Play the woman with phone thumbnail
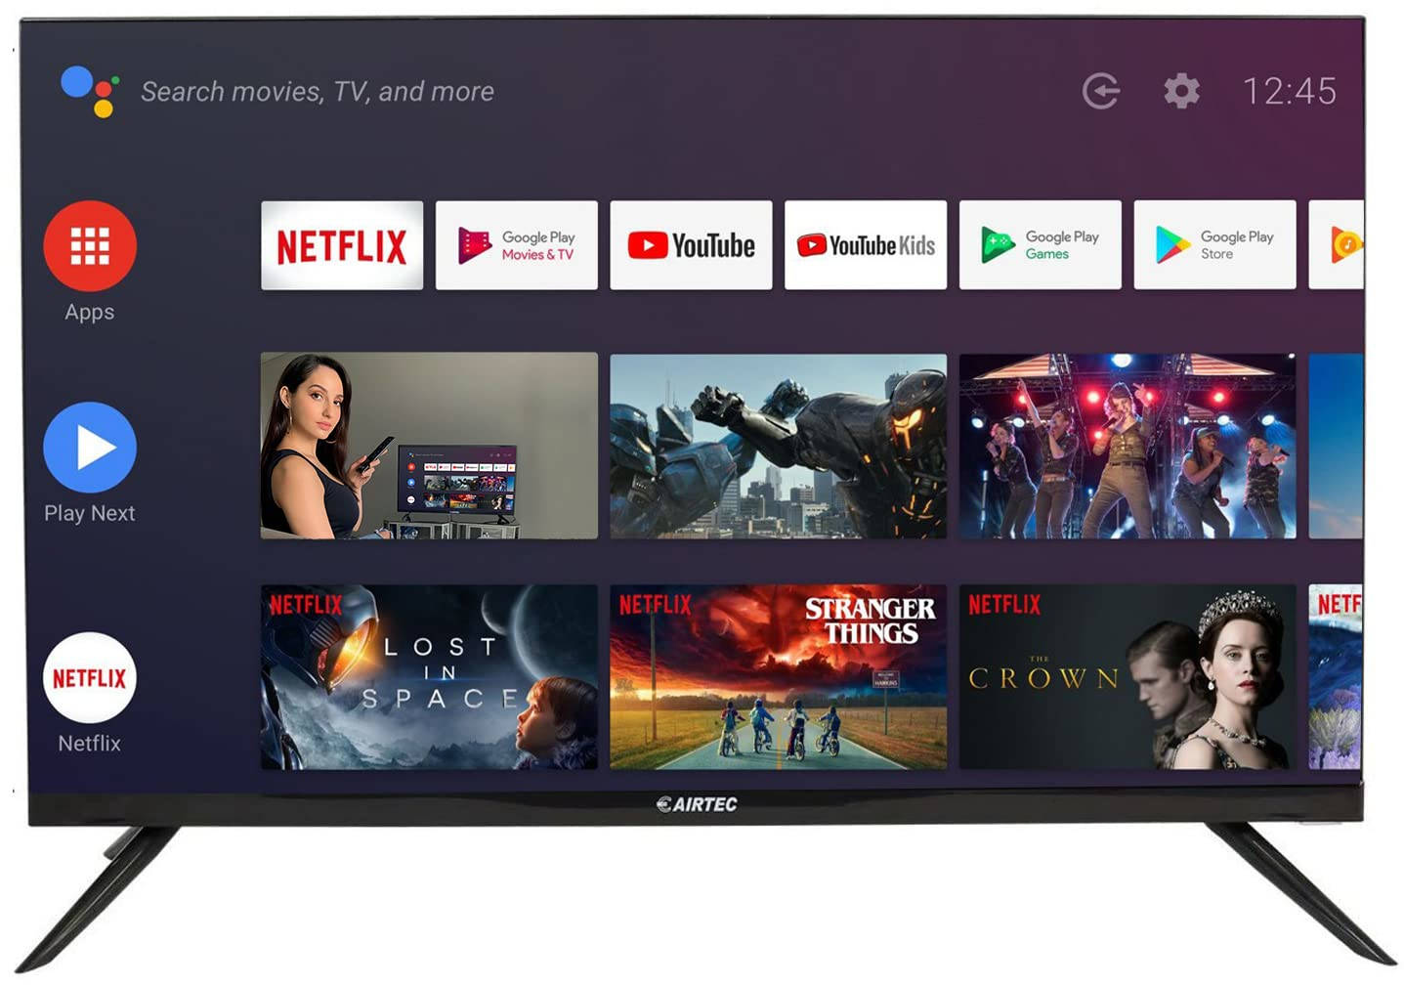 point(429,446)
